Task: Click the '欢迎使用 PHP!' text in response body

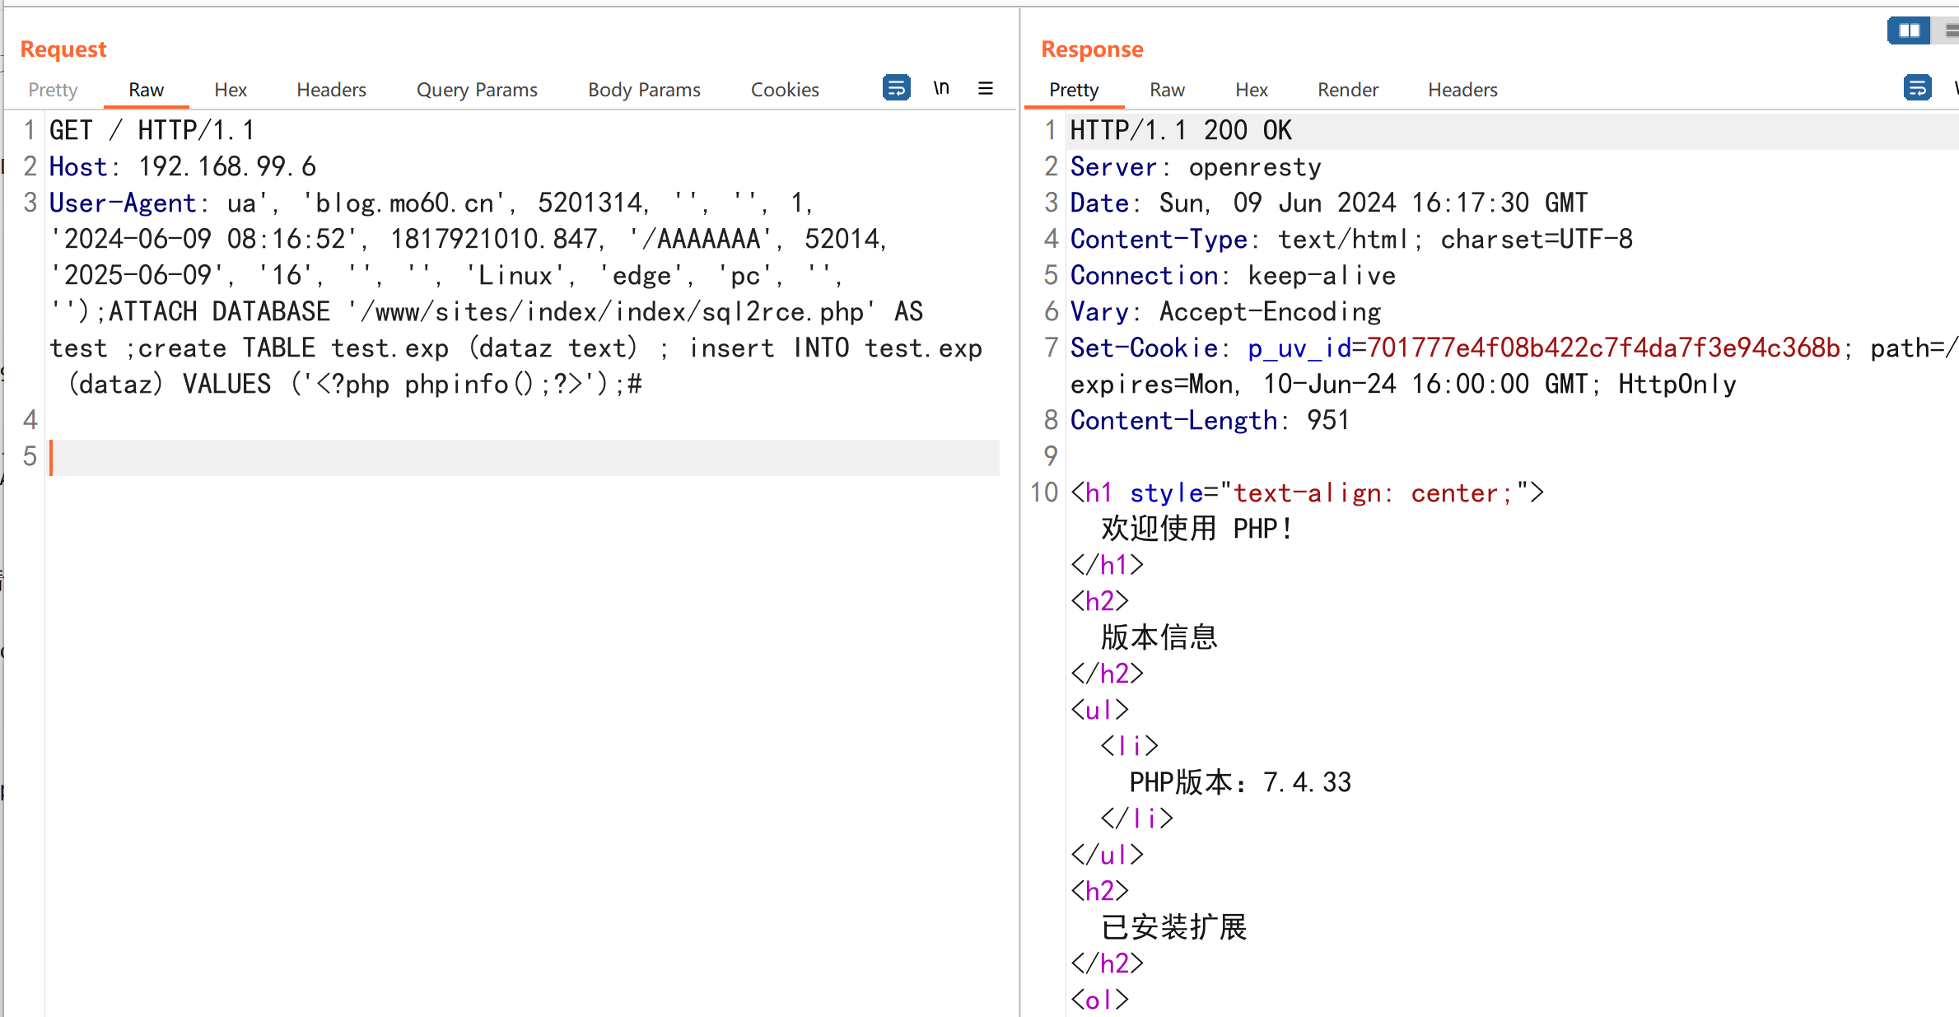Action: 1196,529
